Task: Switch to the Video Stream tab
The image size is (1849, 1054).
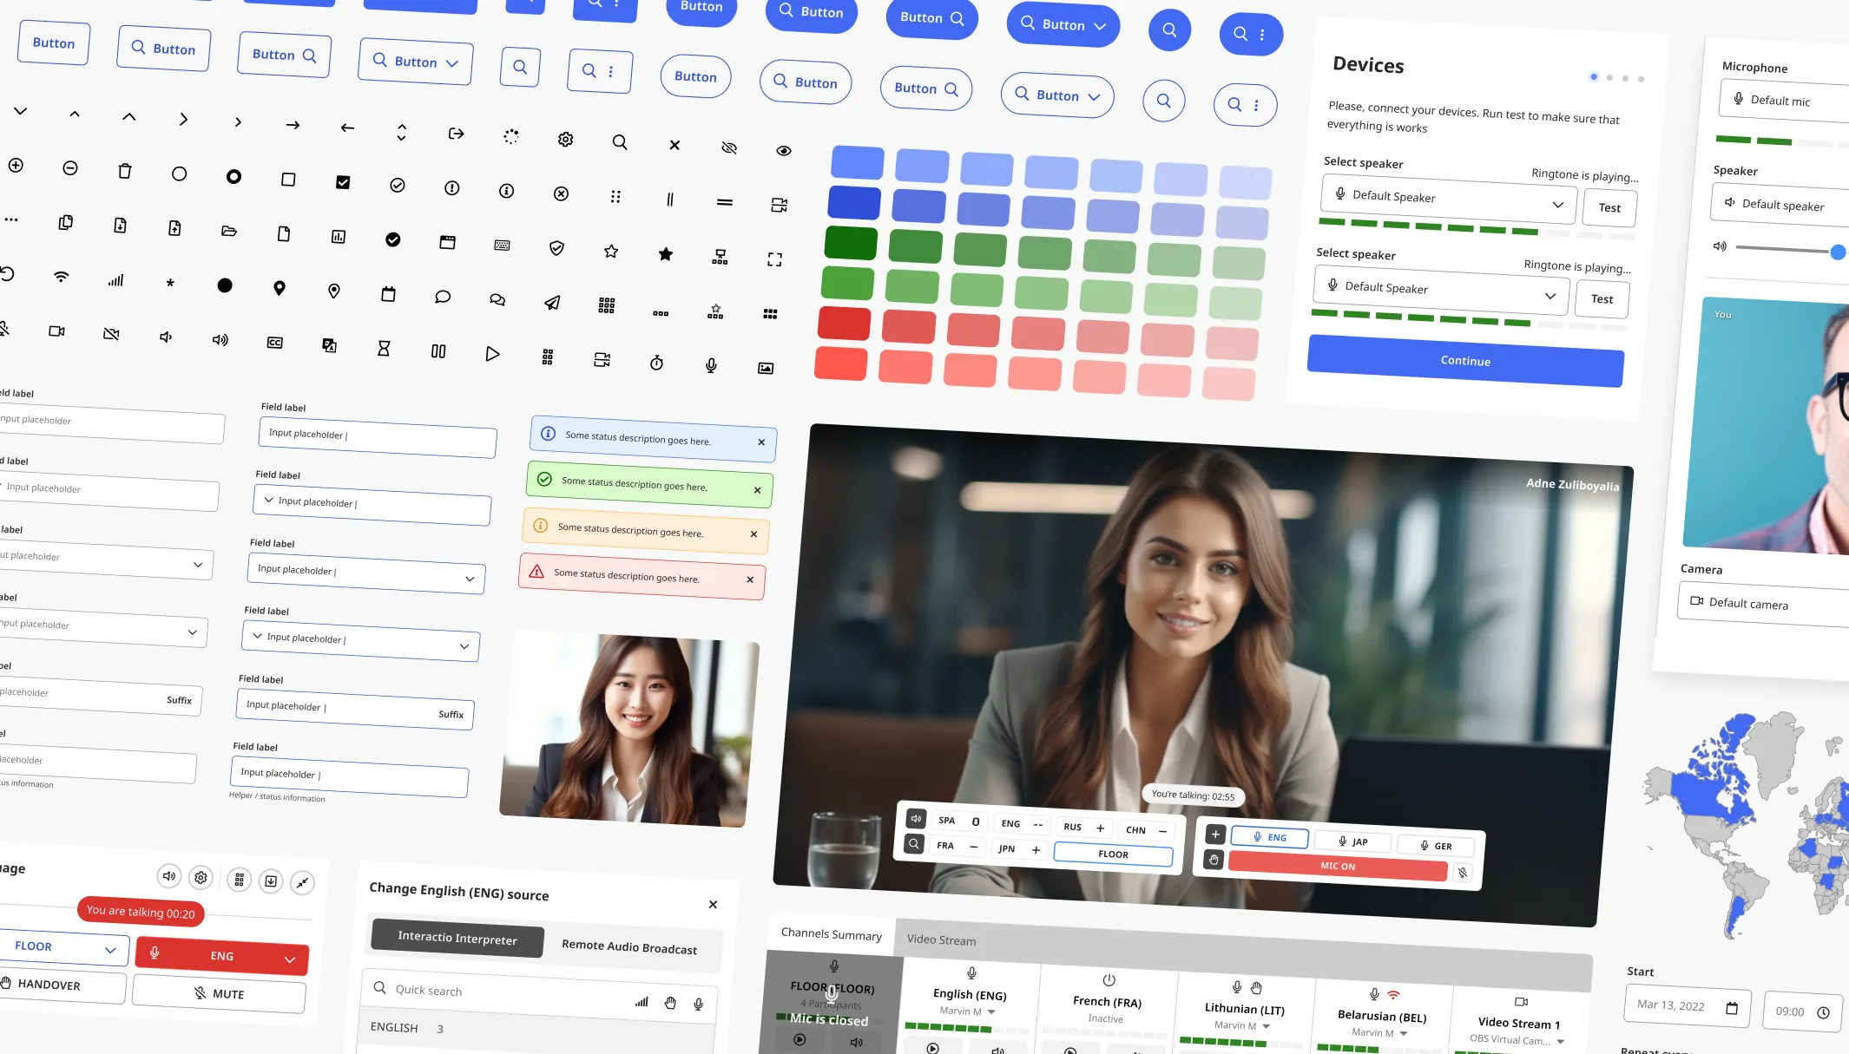Action: pos(941,939)
